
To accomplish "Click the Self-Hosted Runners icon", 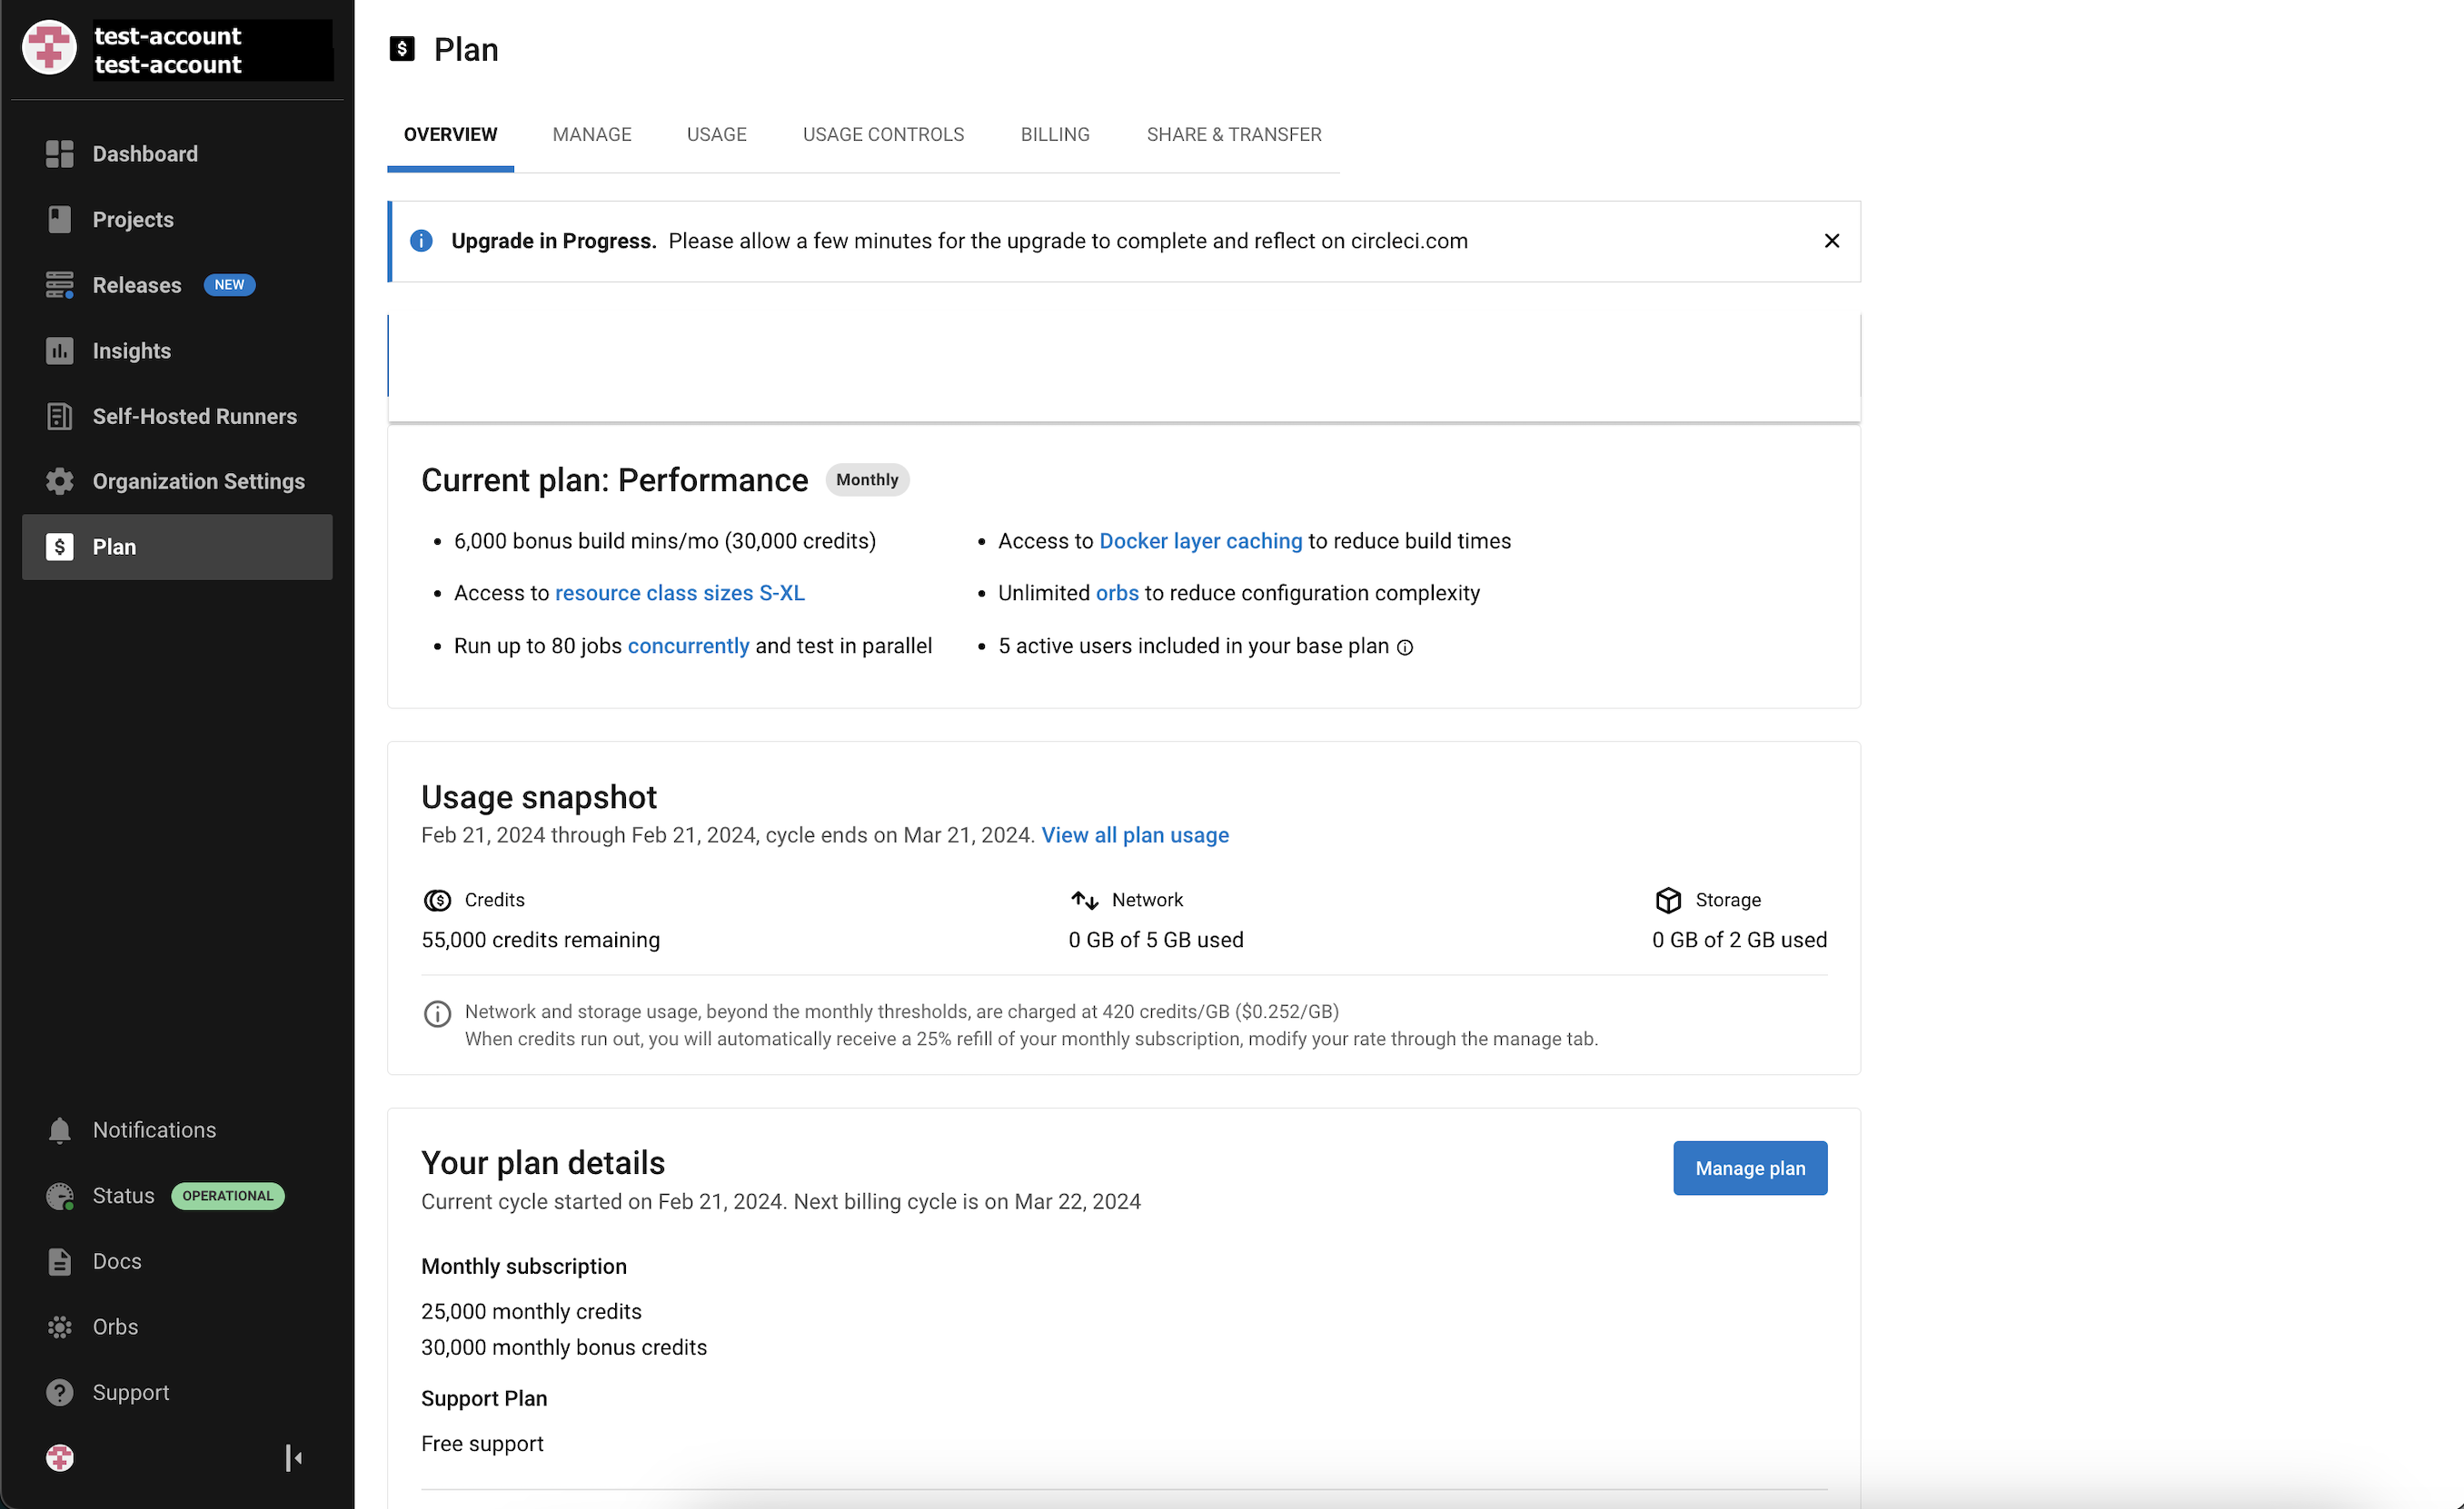I will point(59,416).
